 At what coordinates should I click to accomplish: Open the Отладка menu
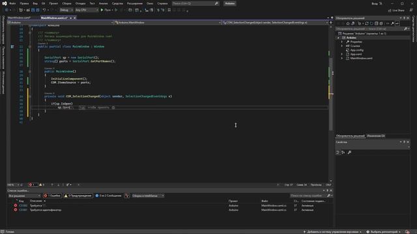point(80,3)
